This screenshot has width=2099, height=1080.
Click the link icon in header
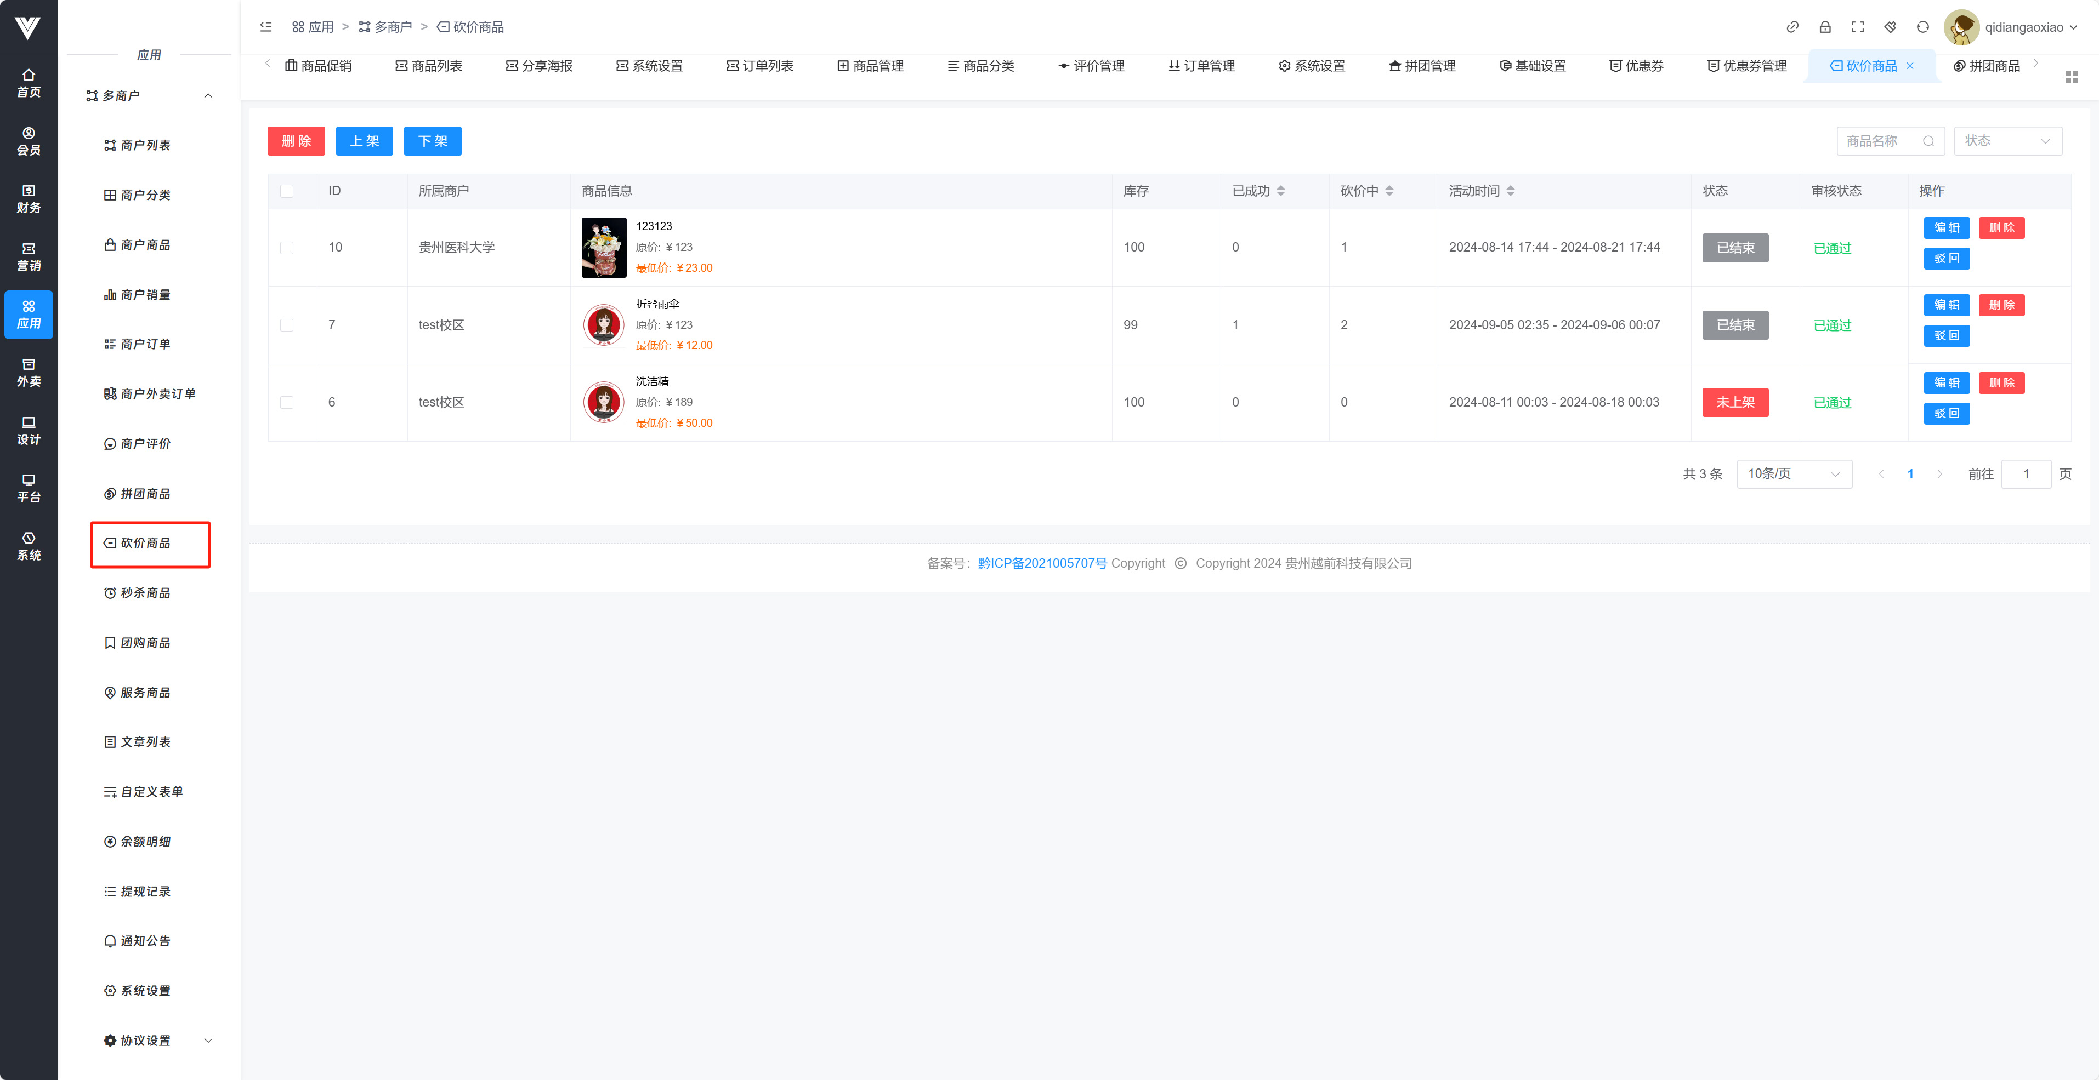[1792, 27]
